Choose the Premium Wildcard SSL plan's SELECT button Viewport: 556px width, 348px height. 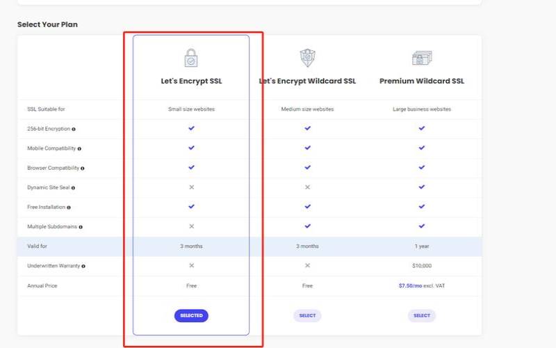coord(422,315)
